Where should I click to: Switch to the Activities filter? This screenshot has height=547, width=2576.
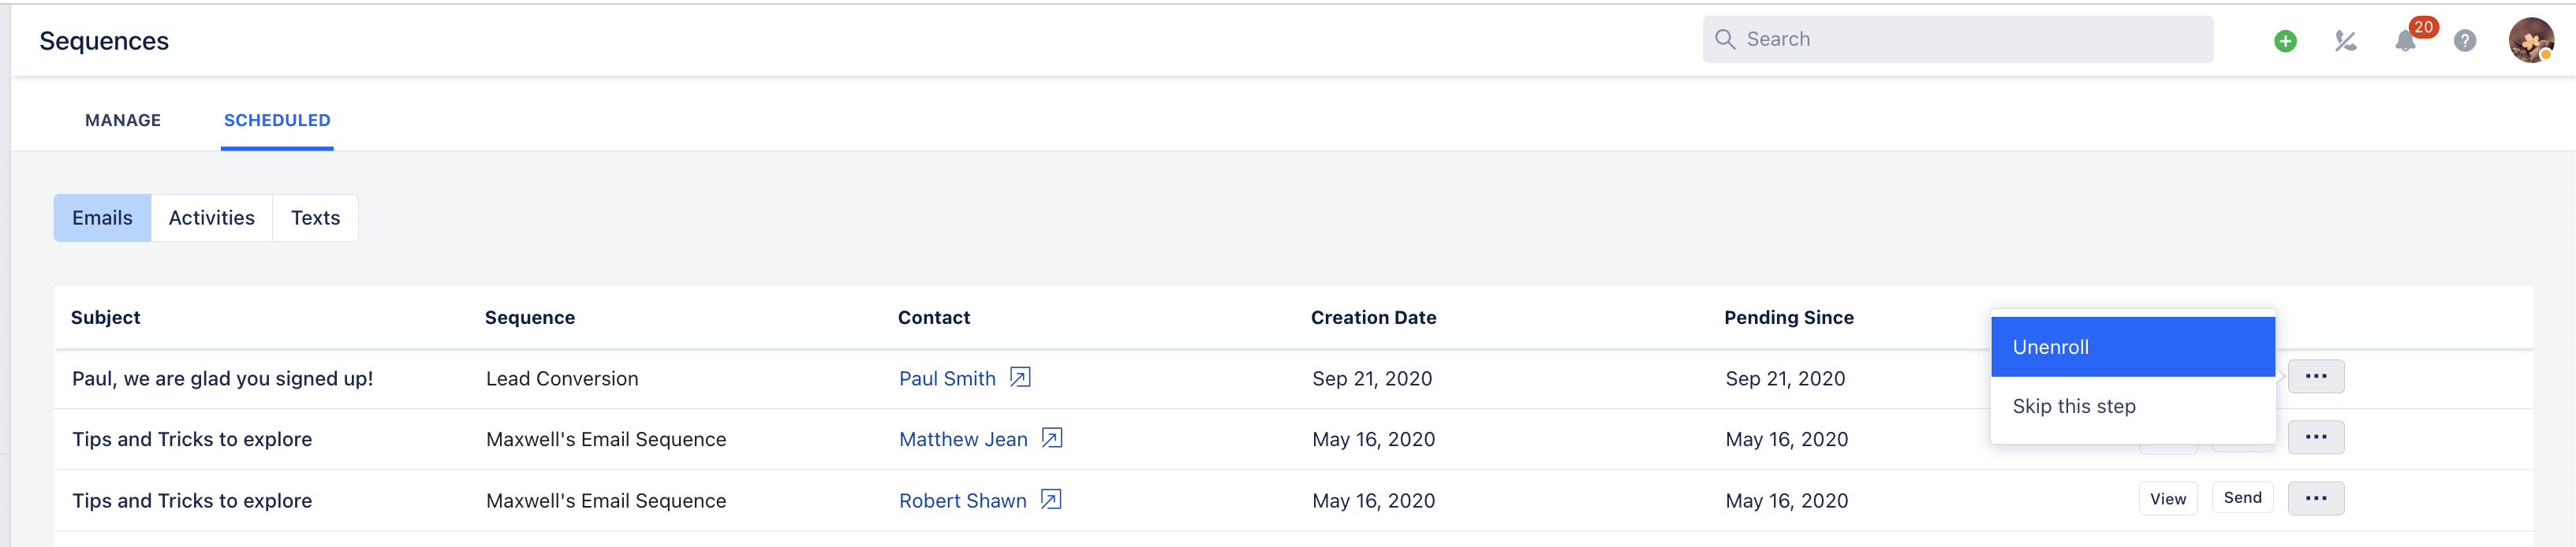coord(212,218)
